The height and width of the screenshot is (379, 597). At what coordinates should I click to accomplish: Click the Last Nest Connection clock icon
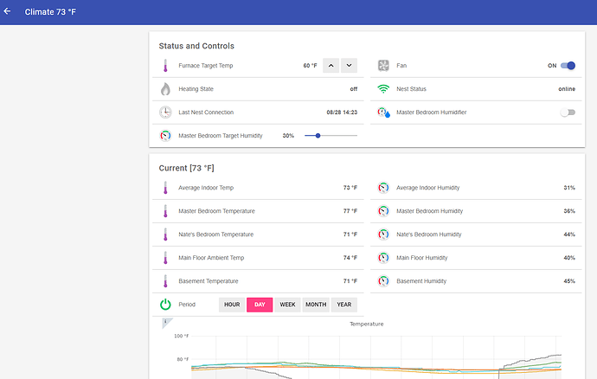[165, 112]
